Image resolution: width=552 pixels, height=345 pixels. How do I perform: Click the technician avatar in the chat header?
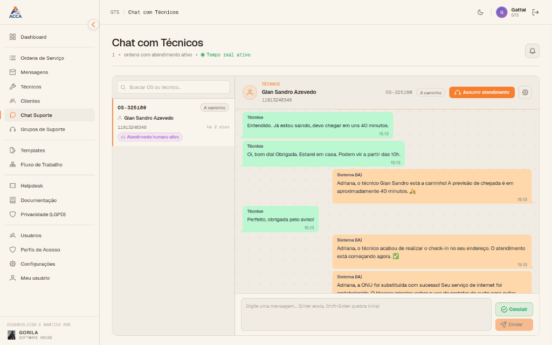pos(250,92)
